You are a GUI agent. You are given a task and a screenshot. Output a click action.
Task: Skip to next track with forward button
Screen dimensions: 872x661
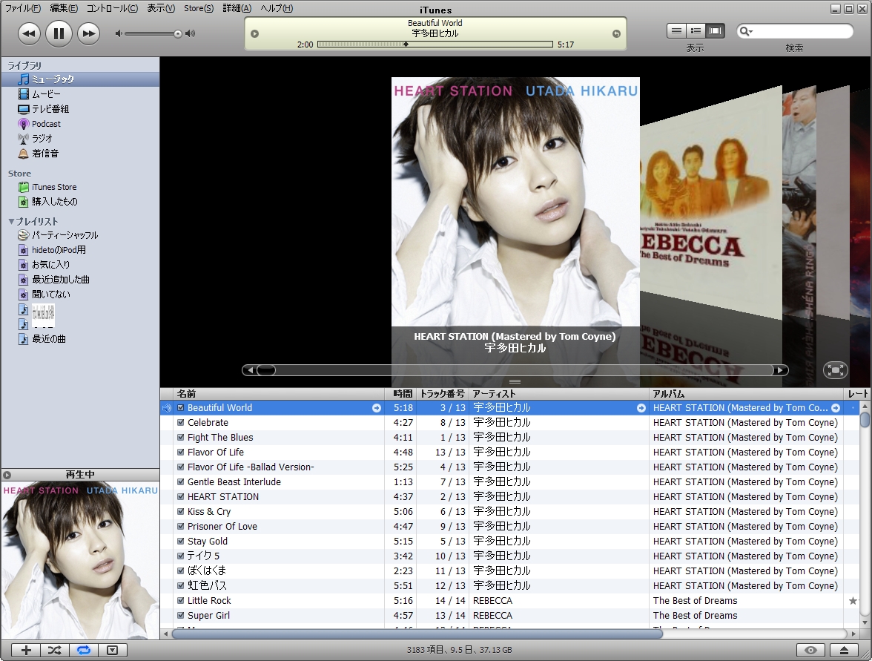point(88,33)
